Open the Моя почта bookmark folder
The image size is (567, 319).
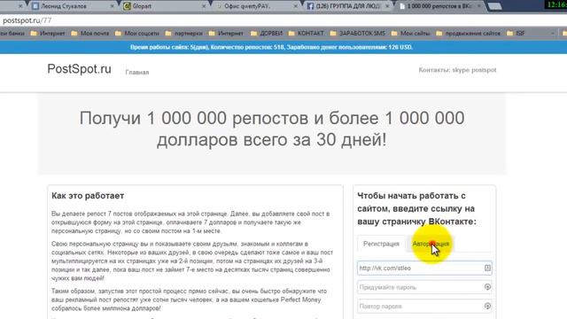click(x=90, y=34)
